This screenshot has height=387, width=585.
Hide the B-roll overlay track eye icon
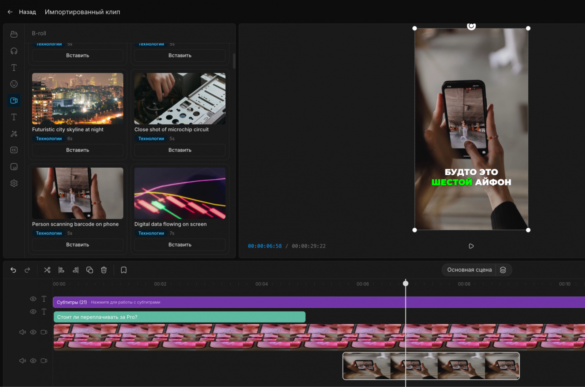pyautogui.click(x=33, y=361)
